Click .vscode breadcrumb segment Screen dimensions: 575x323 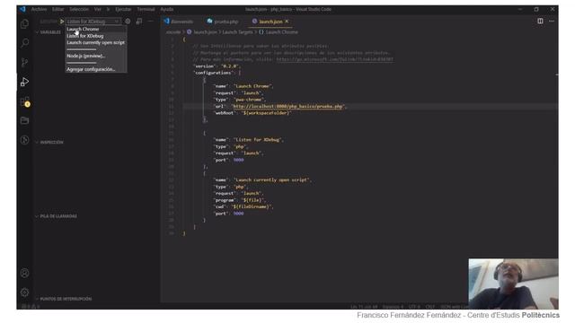[x=173, y=32]
